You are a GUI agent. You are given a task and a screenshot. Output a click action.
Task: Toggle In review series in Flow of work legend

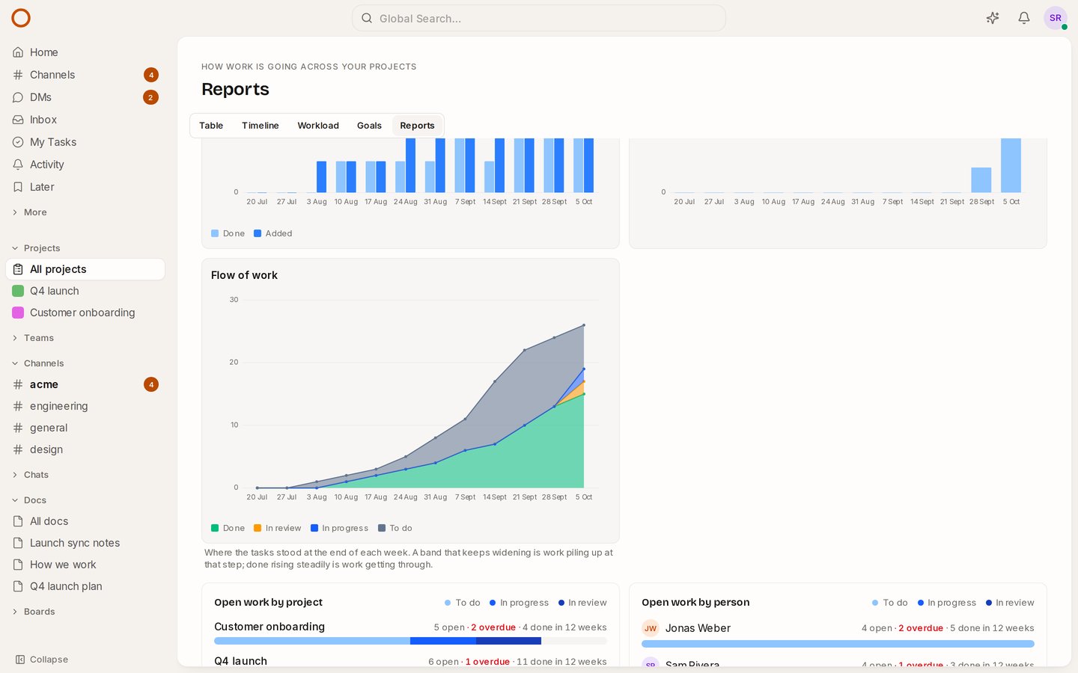click(278, 528)
